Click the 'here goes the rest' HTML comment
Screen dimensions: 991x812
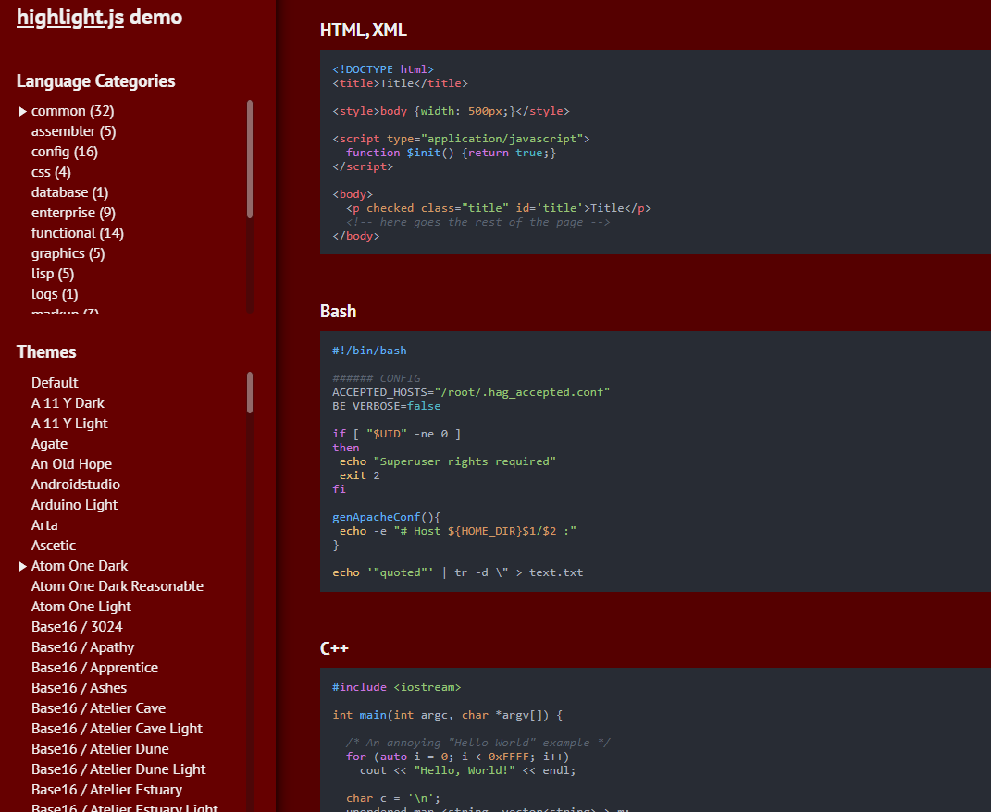coord(477,223)
